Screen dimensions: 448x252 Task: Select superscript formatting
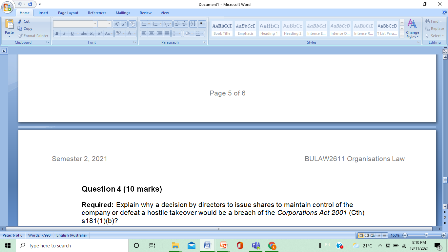click(99, 33)
